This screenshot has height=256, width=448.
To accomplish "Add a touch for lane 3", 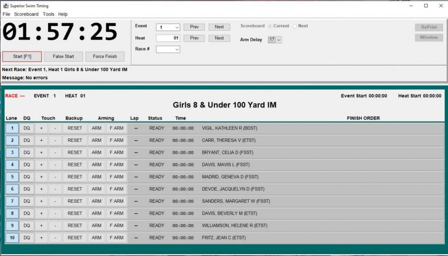I will pyautogui.click(x=41, y=153).
